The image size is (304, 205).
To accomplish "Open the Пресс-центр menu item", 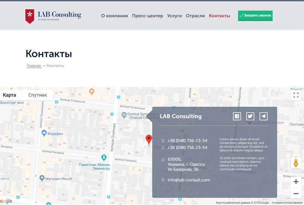I will [148, 16].
